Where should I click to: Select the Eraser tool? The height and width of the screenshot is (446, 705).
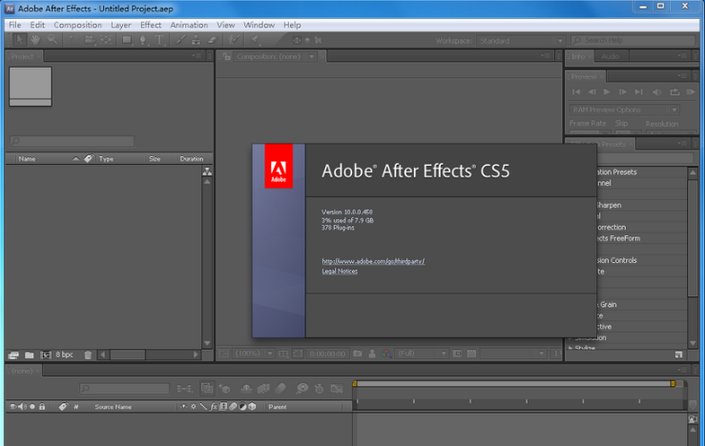pyautogui.click(x=212, y=40)
